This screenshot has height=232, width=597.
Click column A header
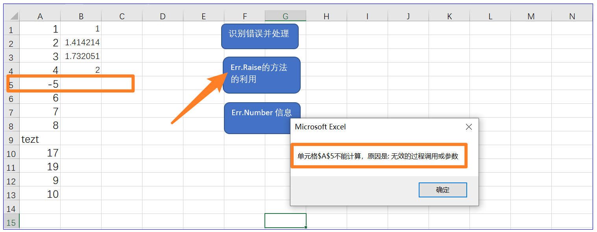pyautogui.click(x=40, y=16)
